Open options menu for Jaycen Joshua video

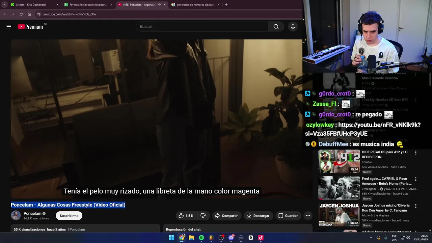click(416, 206)
